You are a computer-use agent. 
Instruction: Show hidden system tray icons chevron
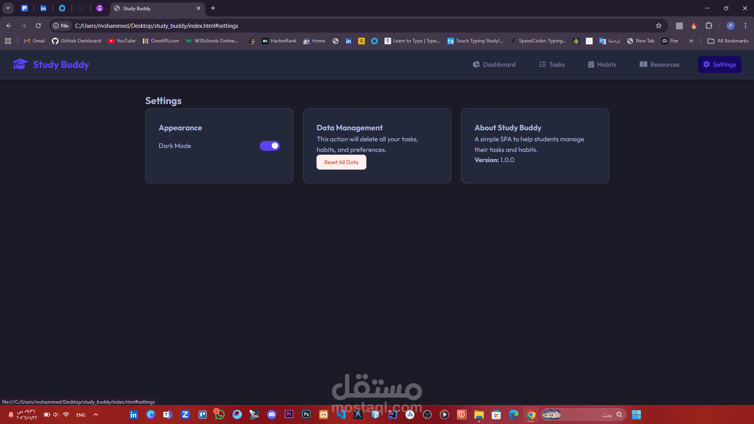point(96,415)
